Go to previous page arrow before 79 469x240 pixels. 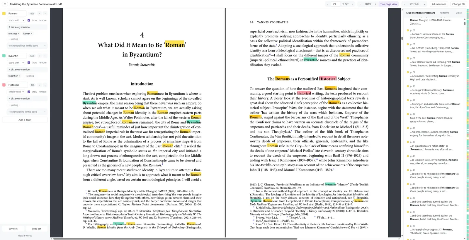(x=328, y=4)
